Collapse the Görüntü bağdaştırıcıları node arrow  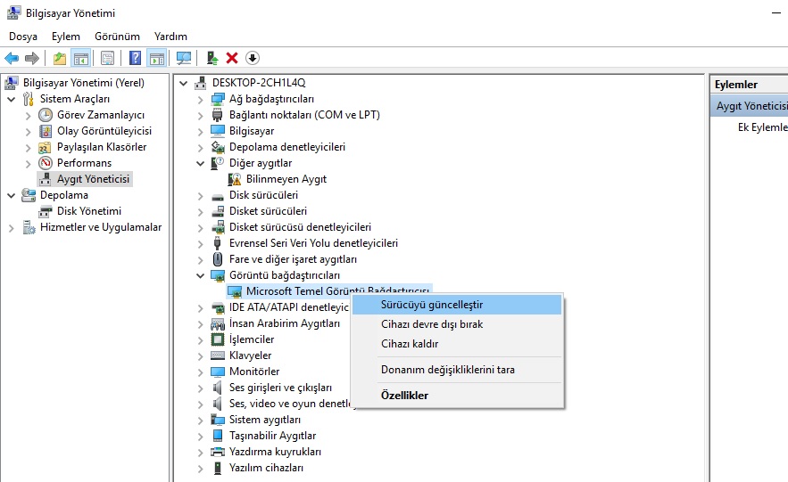(x=200, y=276)
